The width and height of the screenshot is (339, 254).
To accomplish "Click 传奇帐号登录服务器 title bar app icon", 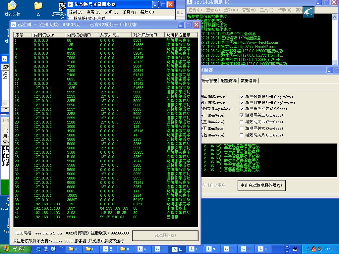I will (71, 4).
